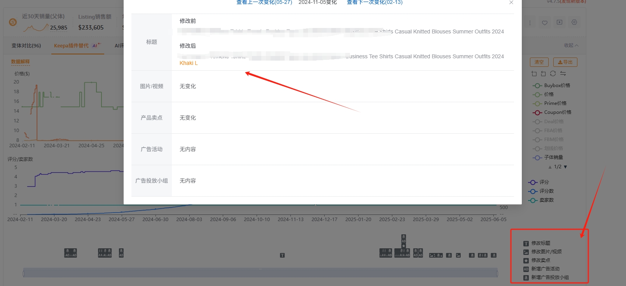626x286 pixels.
Task: Click the 25,985 monthly sales value
Action: [x=59, y=28]
